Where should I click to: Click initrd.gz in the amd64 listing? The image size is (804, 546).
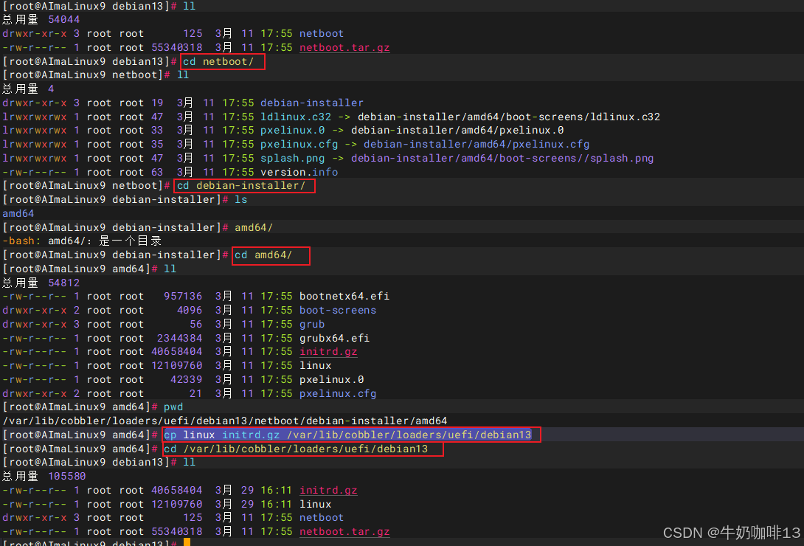click(328, 352)
